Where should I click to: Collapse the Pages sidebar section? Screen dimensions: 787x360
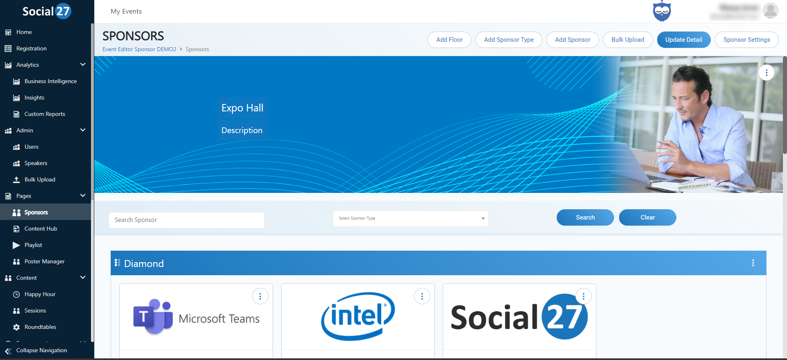pos(83,196)
